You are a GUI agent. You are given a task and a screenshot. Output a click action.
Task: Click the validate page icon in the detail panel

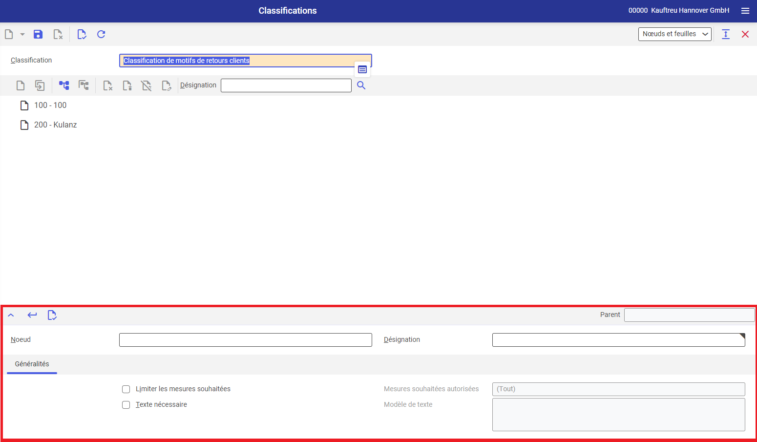(x=52, y=315)
